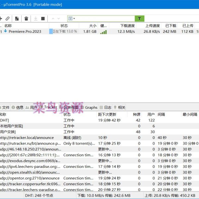The height and width of the screenshot is (199, 199).
Task: Click the 离线 (超时) status cell
Action: click(72, 138)
